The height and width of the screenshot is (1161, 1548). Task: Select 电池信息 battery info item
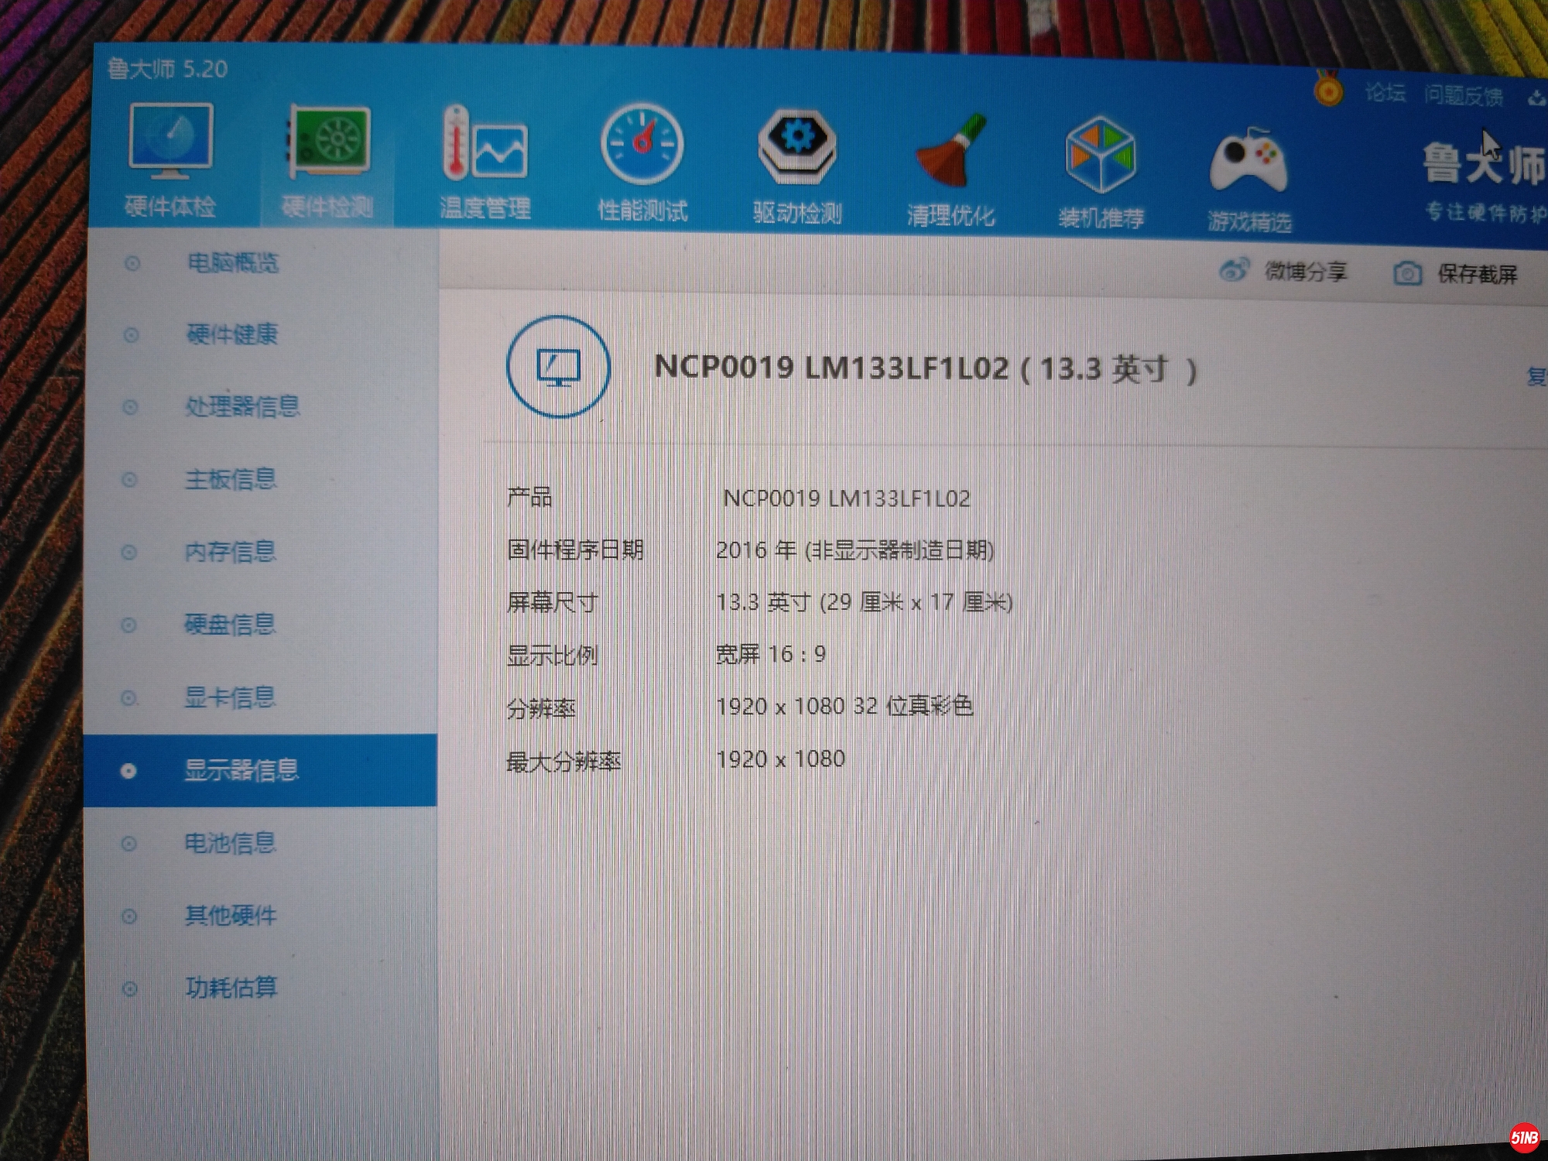tap(230, 843)
